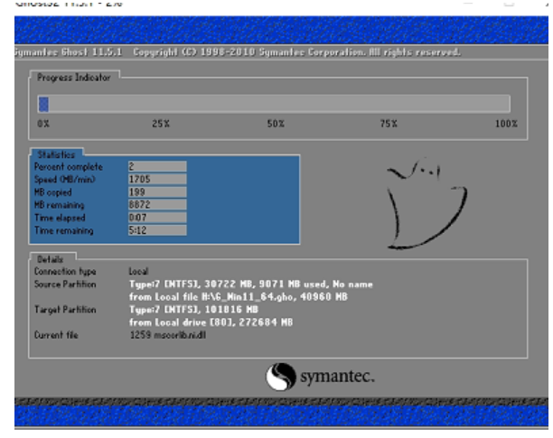Click the Time remaining value field
Viewport: 553px width, 438px height.
(157, 230)
